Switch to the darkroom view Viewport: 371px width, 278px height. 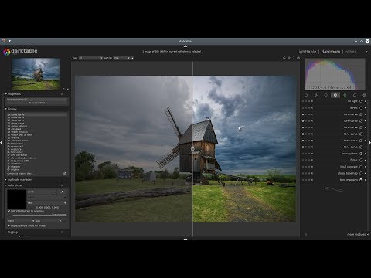[x=331, y=52]
